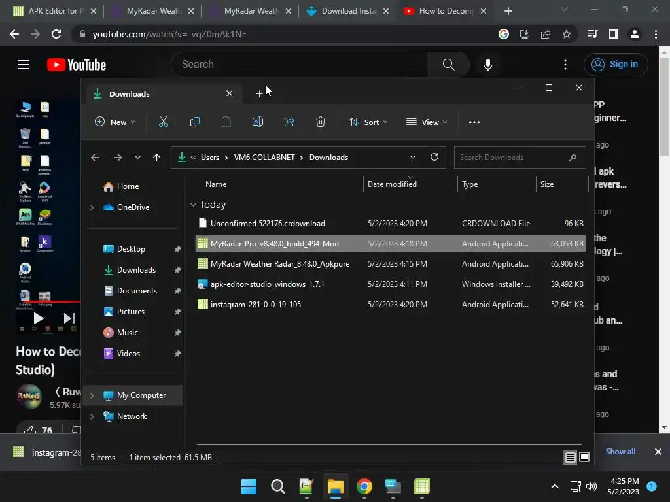670x502 pixels.
Task: Click the YouTube Sign in button
Action: (616, 65)
